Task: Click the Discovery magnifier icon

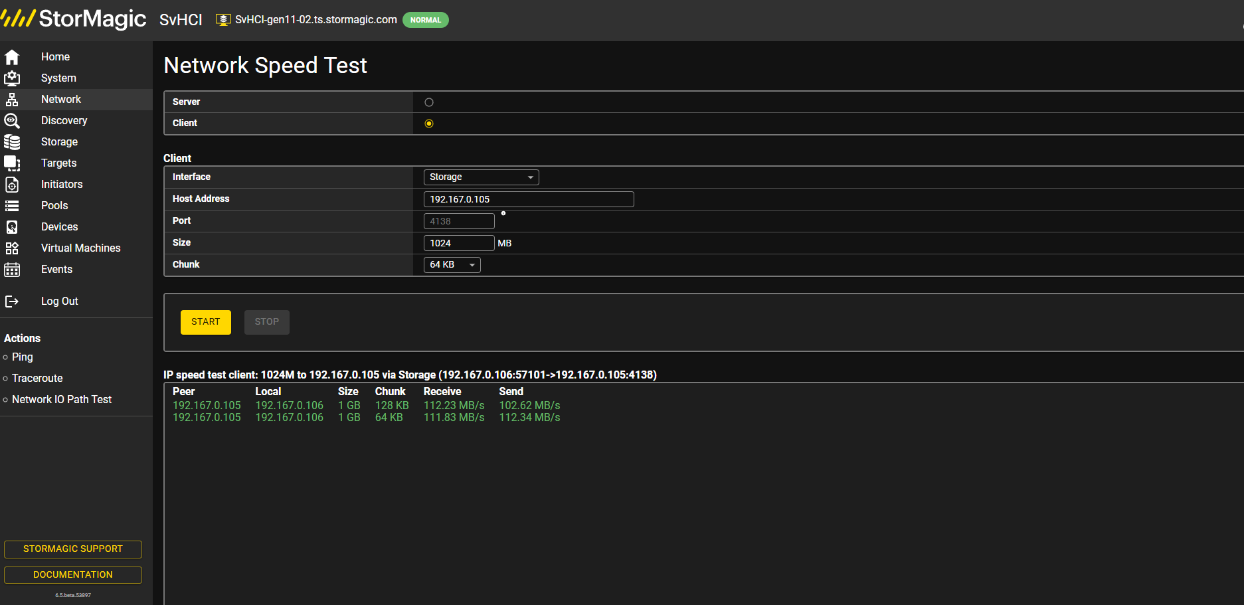Action: point(12,121)
